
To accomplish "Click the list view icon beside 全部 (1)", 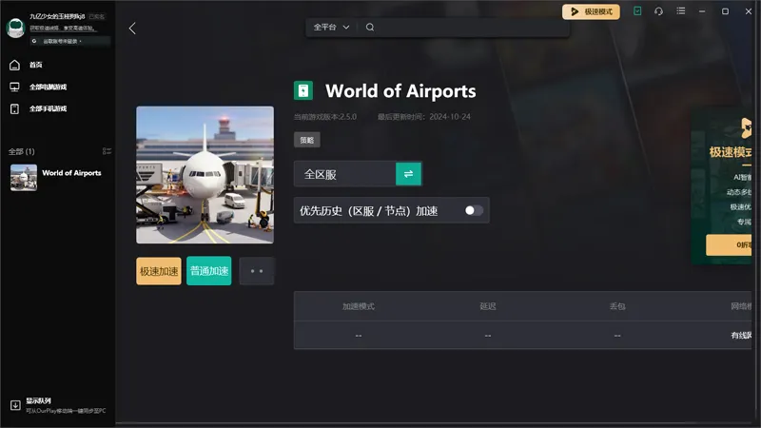I will pos(107,151).
